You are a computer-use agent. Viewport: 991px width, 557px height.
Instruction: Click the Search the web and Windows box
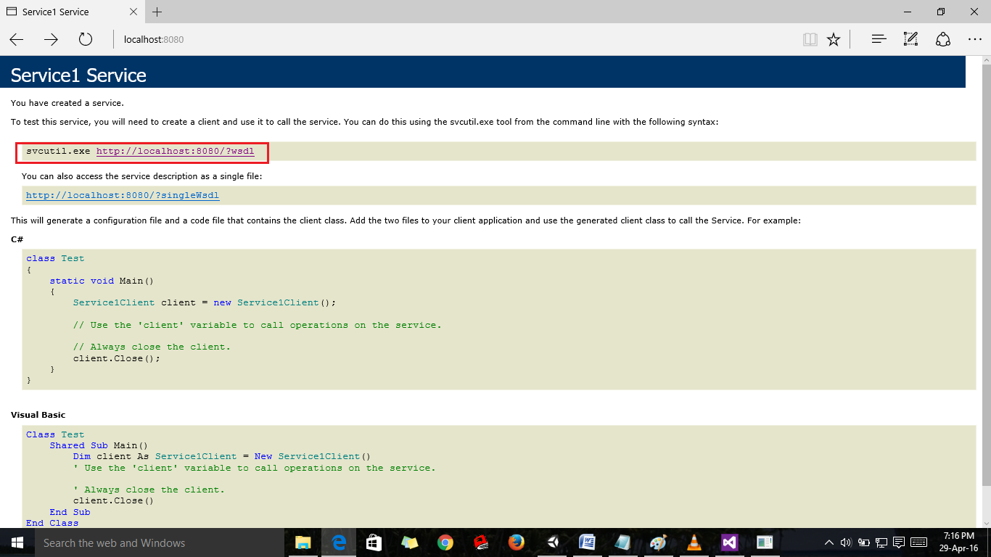click(x=159, y=542)
